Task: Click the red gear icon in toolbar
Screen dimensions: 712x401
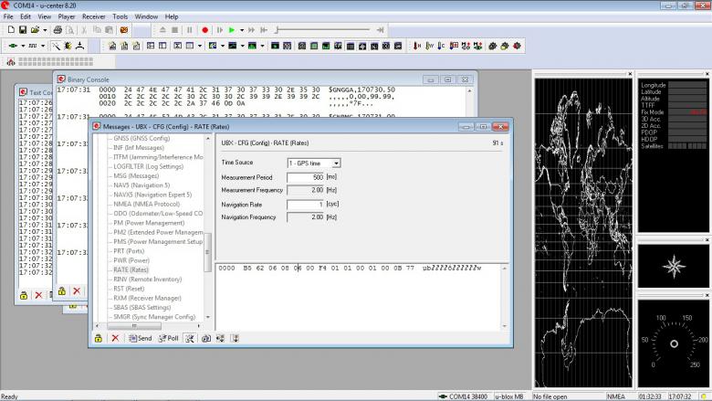Action: tap(517, 46)
